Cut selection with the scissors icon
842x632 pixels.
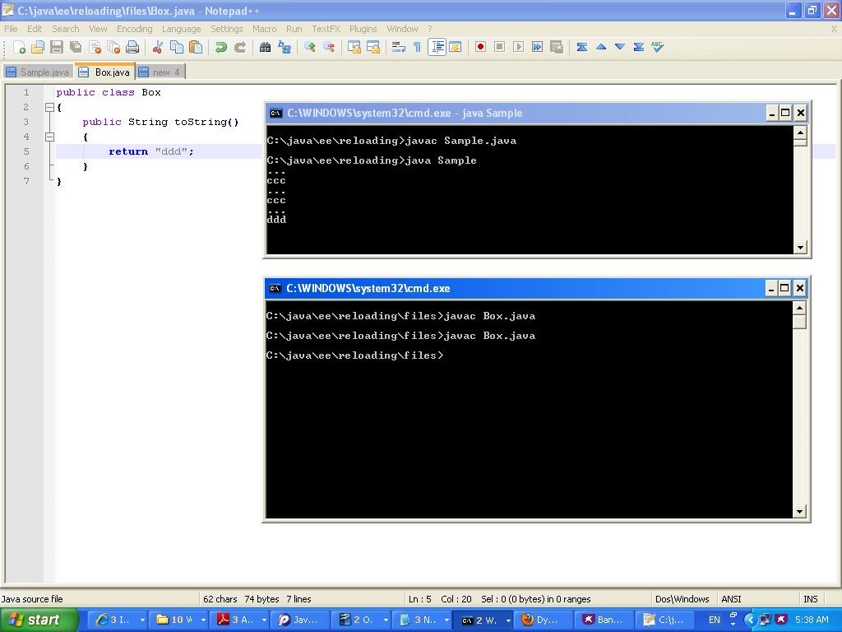157,47
